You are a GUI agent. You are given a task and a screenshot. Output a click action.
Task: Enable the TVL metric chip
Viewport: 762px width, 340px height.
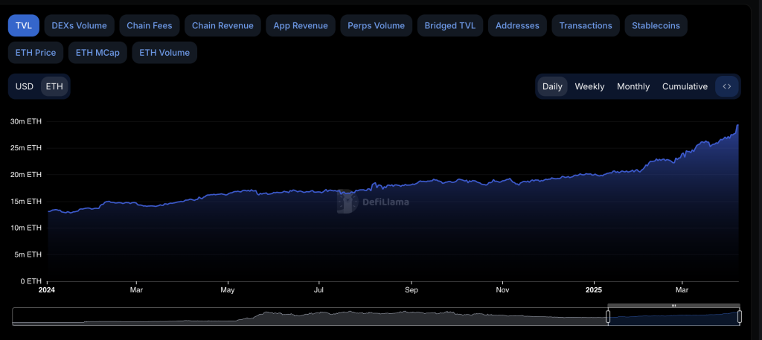23,25
